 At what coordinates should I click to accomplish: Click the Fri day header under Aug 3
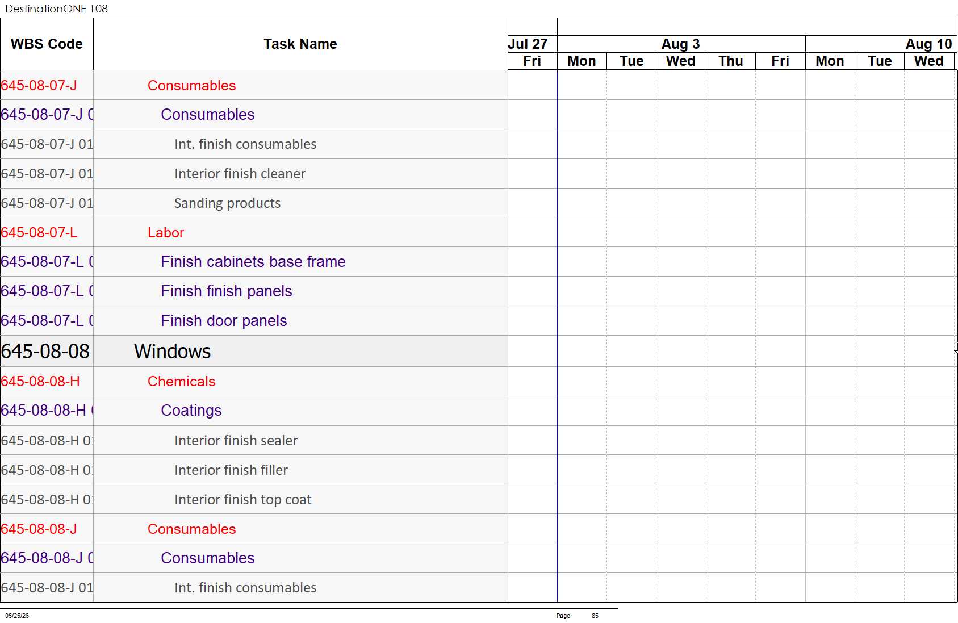(780, 61)
